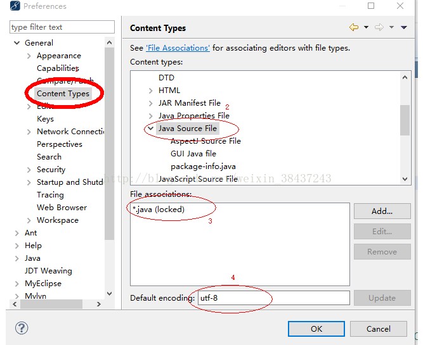Screen dimensions: 423x345
Task: Expand the Java preferences category
Action: click(16, 258)
